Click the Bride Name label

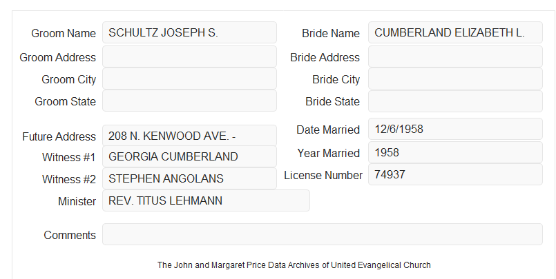click(331, 33)
